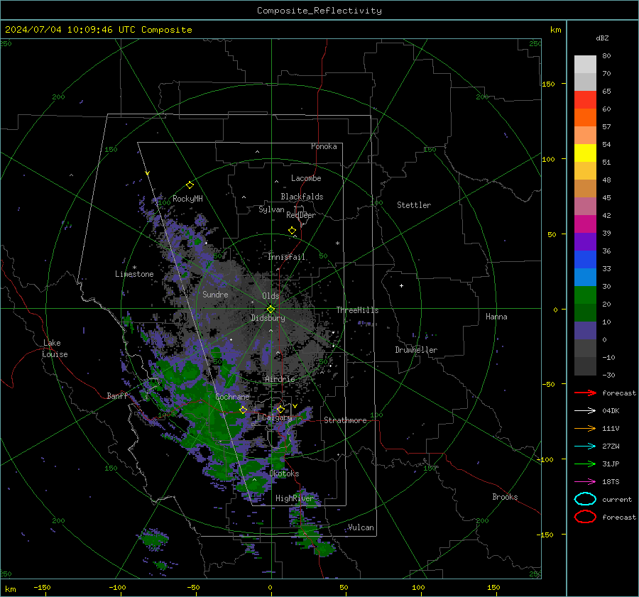Click the -100 tick on bottom km axis
This screenshot has width=639, height=597.
point(117,588)
